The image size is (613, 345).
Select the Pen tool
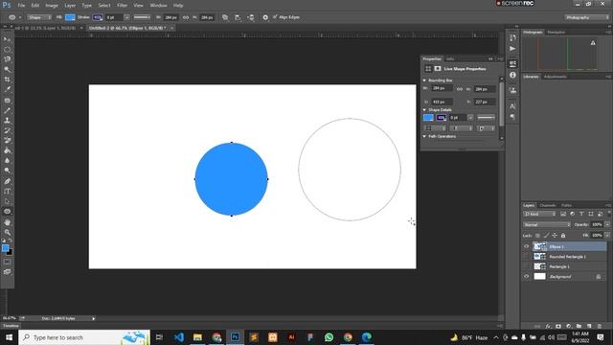[7, 181]
